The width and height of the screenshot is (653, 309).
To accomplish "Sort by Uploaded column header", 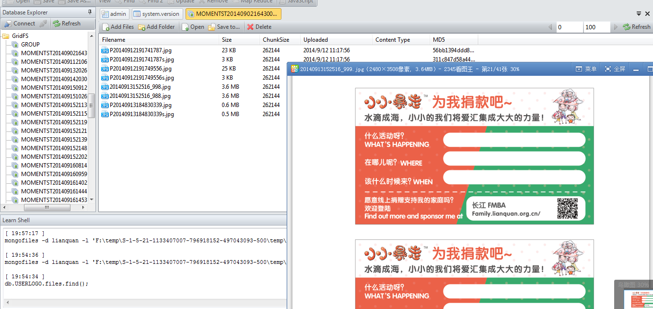I will (x=336, y=40).
